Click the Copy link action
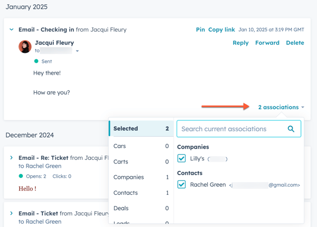 221,30
